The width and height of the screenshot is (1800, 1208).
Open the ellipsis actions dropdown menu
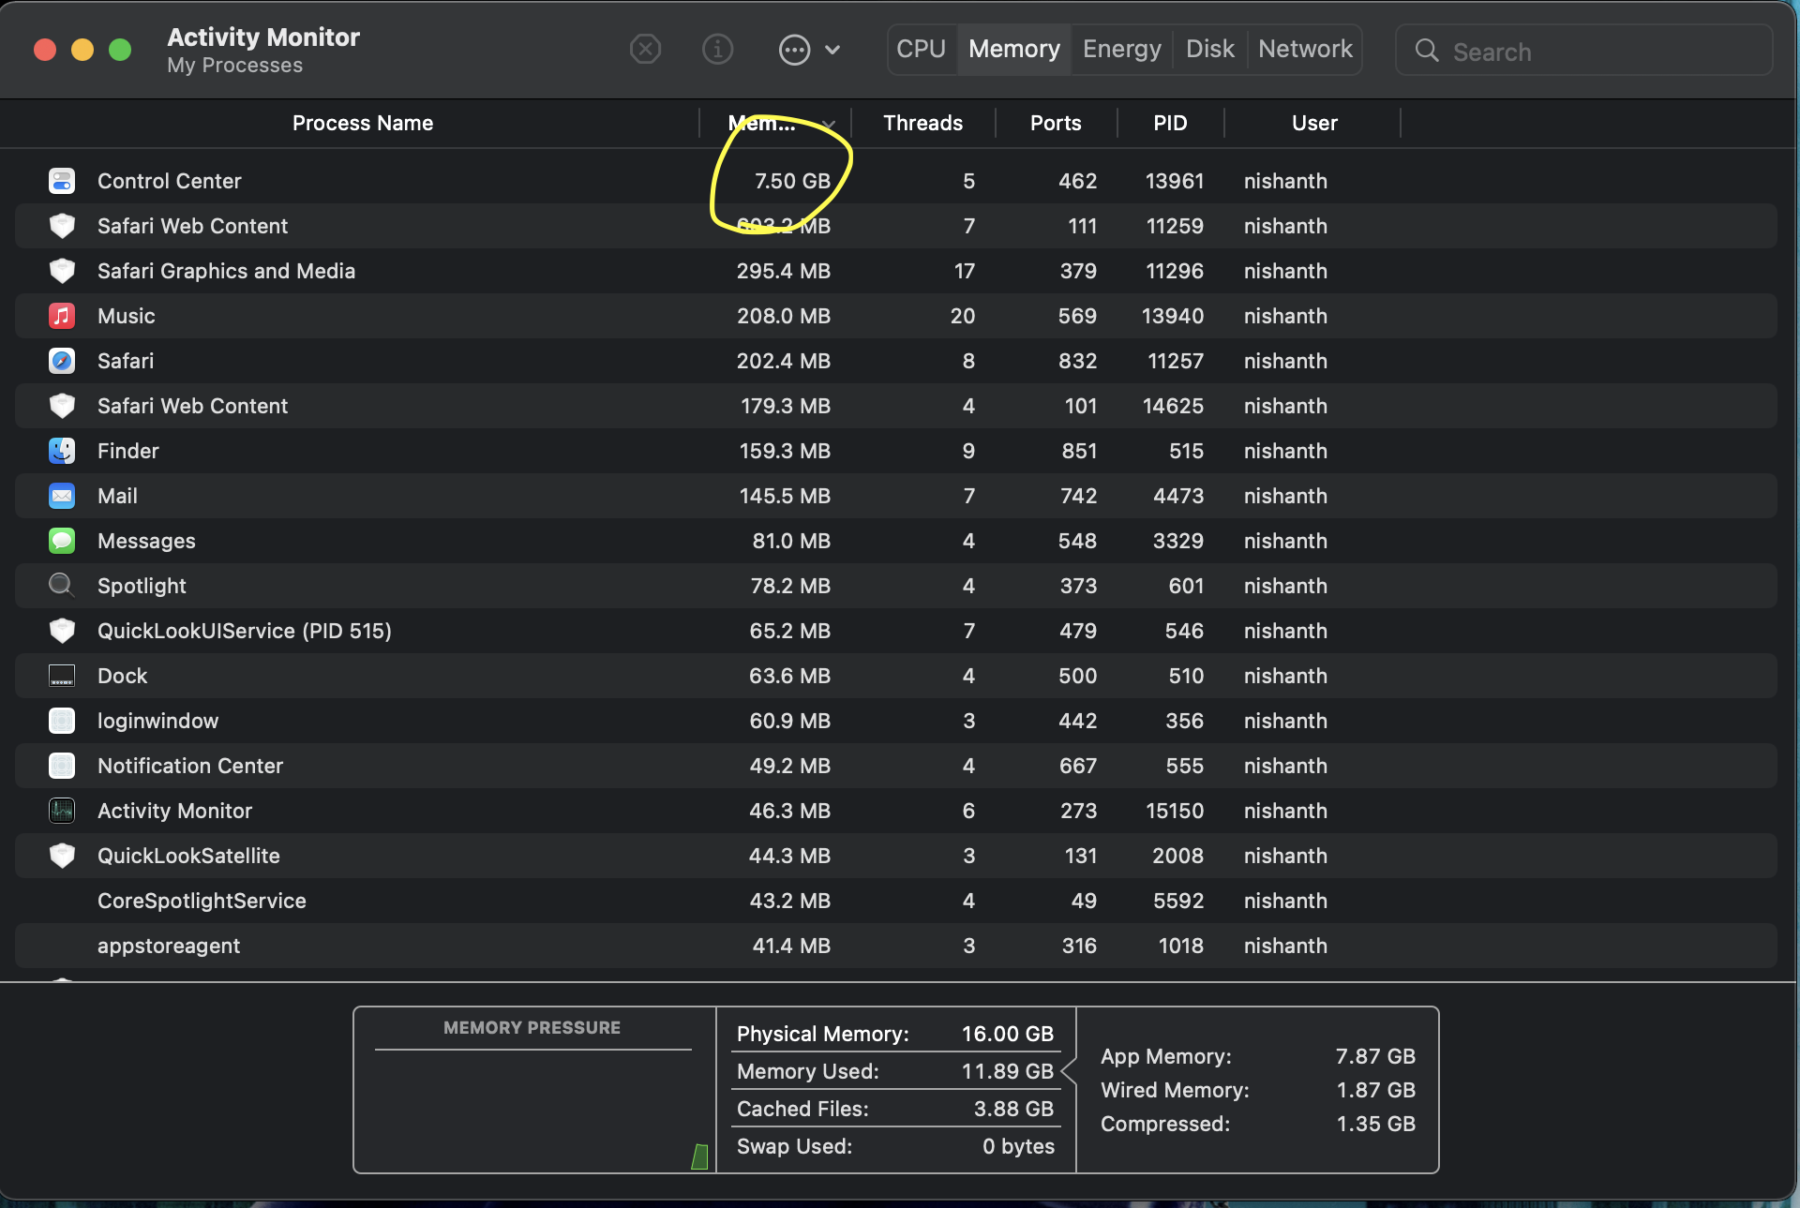click(794, 49)
